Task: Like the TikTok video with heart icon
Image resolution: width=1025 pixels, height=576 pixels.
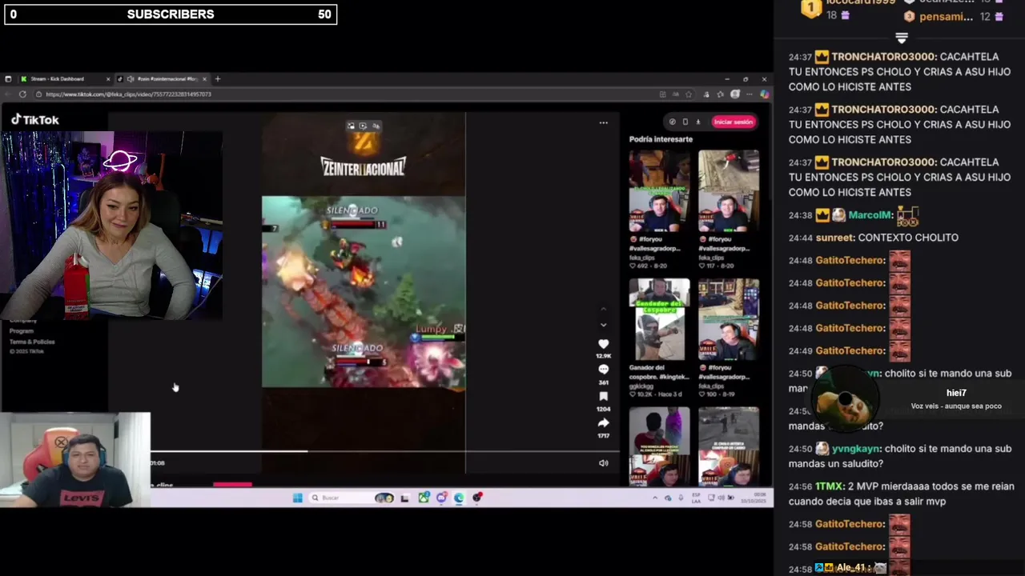Action: coord(603,344)
